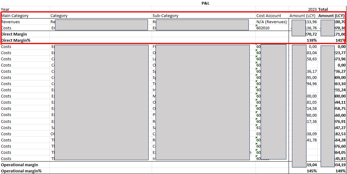Screen dimensions: 347x174
Task: Click the Revenues main category cell
Action: tap(11, 22)
